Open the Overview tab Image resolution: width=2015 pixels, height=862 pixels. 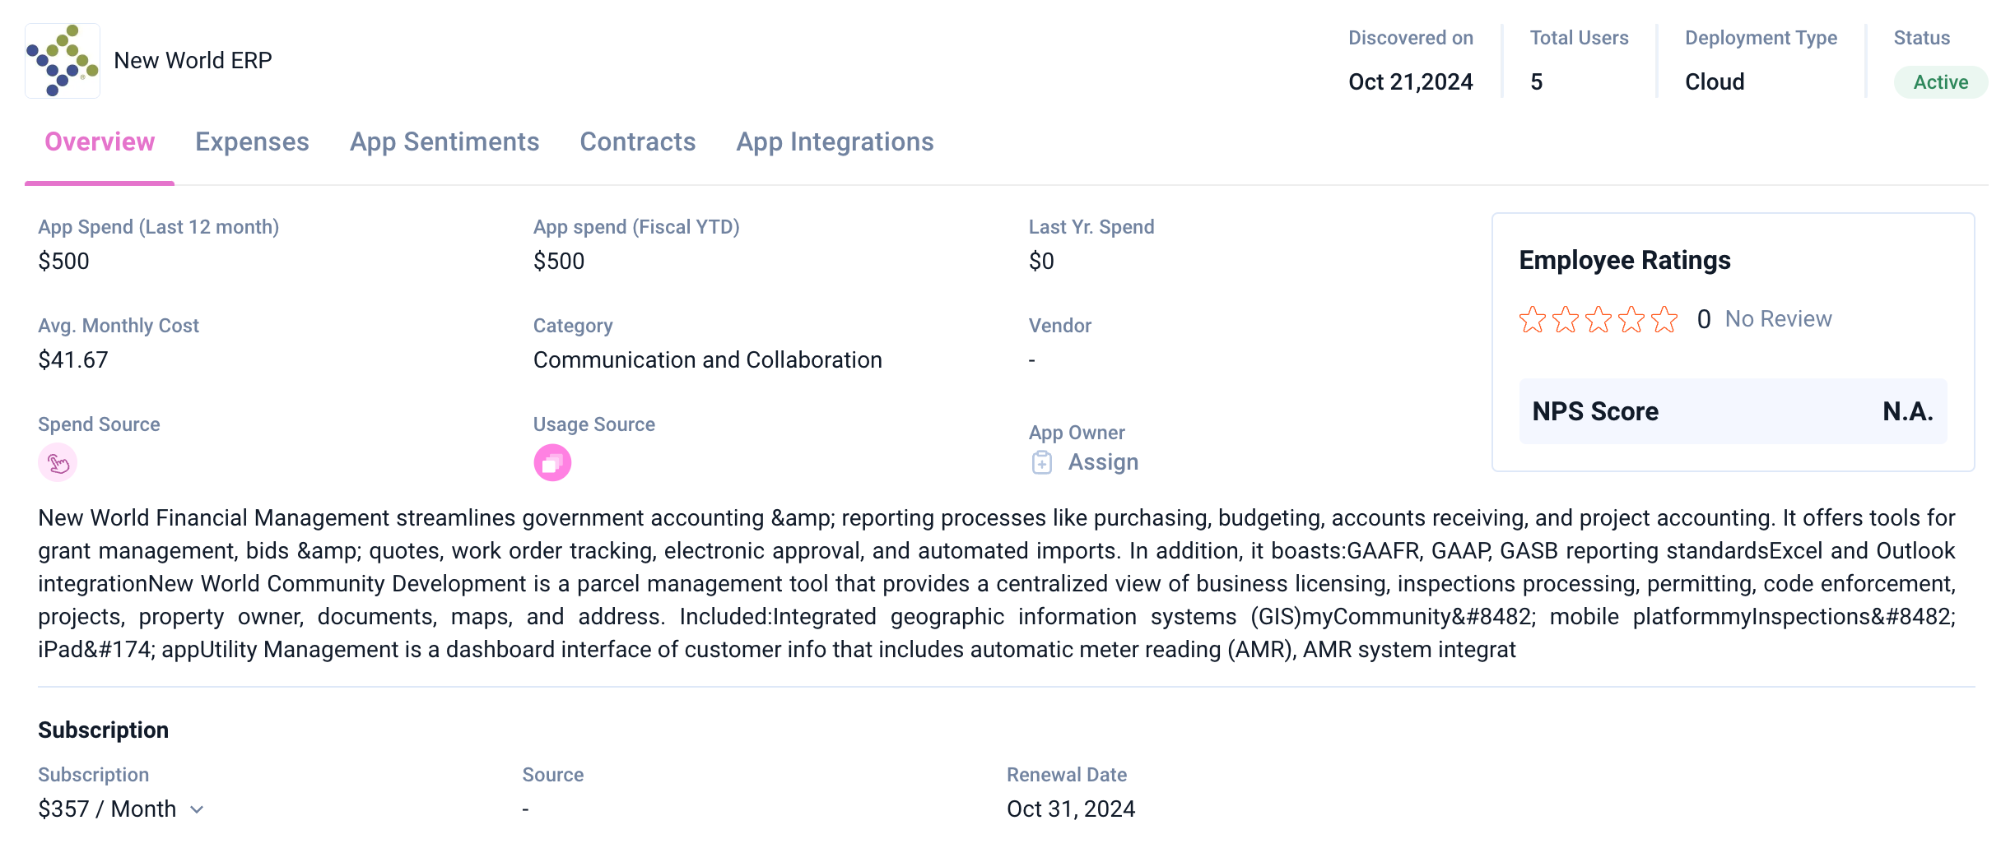coord(100,142)
